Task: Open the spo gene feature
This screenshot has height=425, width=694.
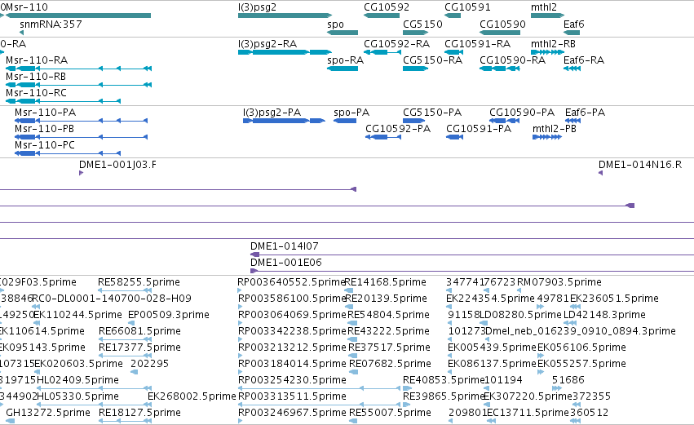Action: pyautogui.click(x=343, y=33)
